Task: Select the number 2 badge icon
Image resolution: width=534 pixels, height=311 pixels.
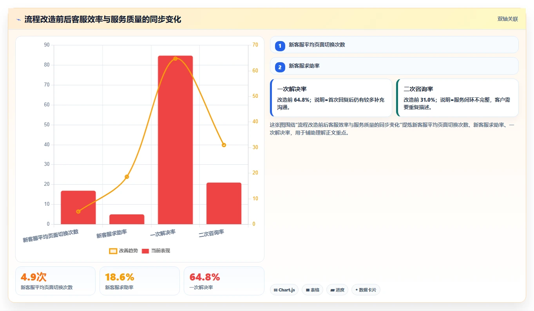Action: pyautogui.click(x=280, y=67)
